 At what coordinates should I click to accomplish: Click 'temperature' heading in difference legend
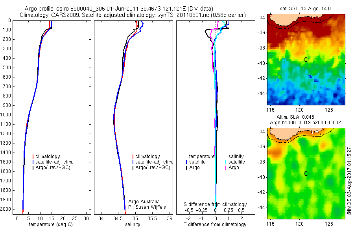[x=201, y=156]
